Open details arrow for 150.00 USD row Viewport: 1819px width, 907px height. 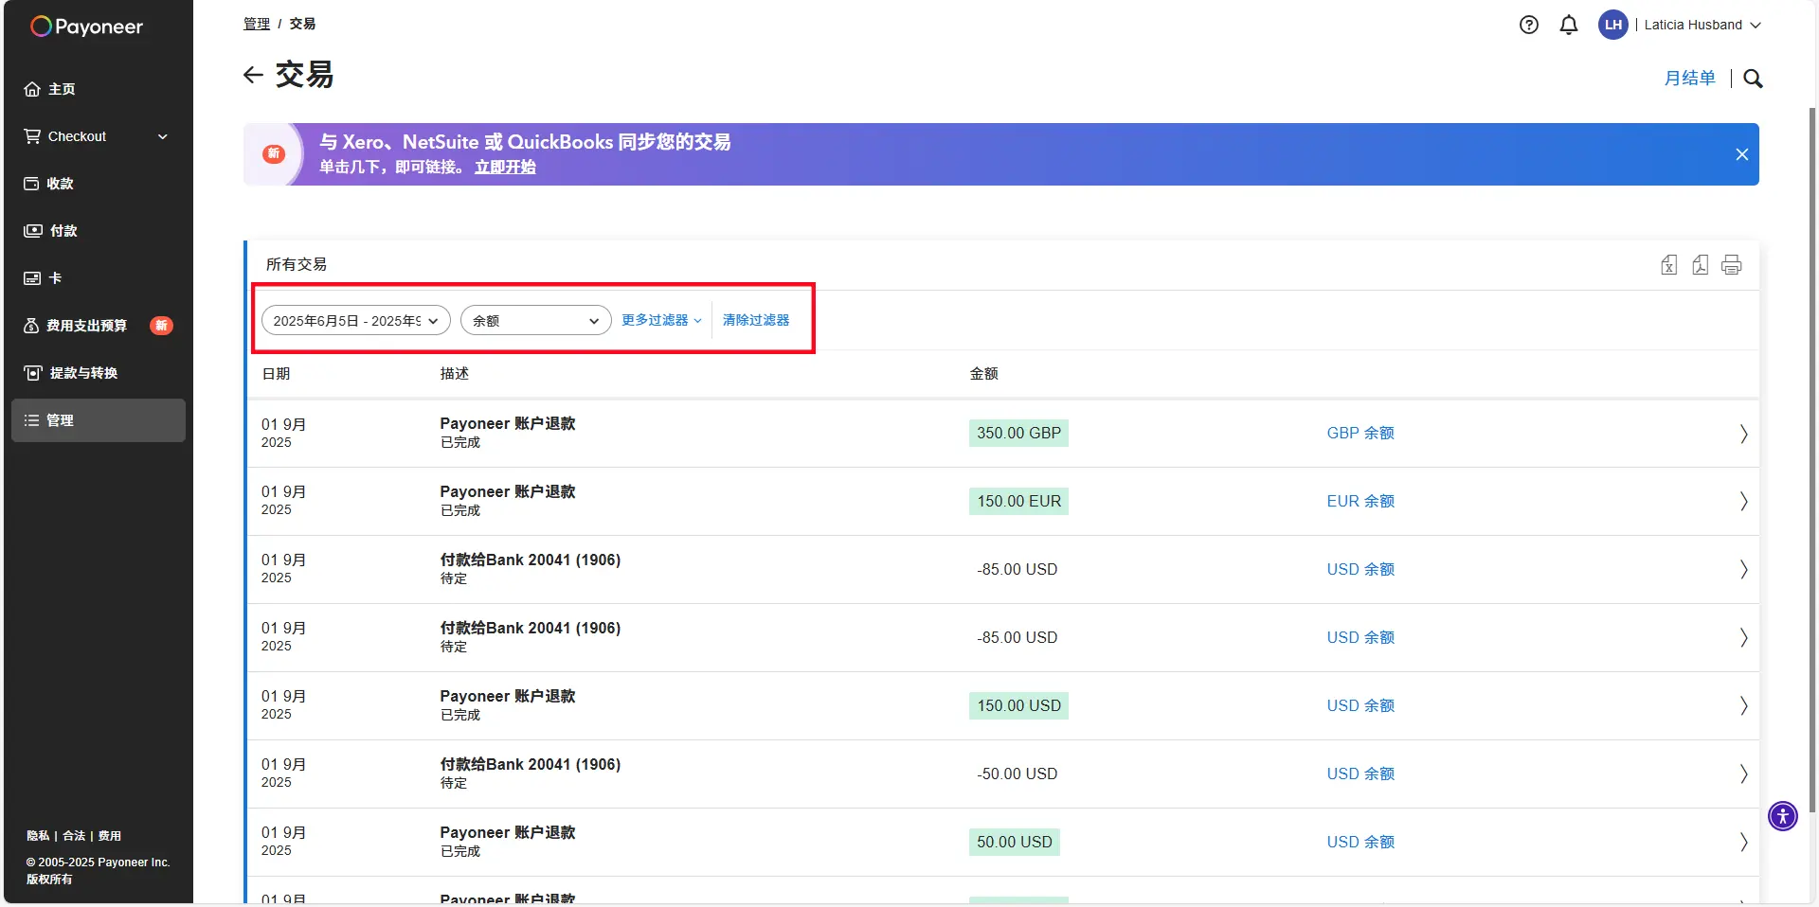tap(1743, 706)
